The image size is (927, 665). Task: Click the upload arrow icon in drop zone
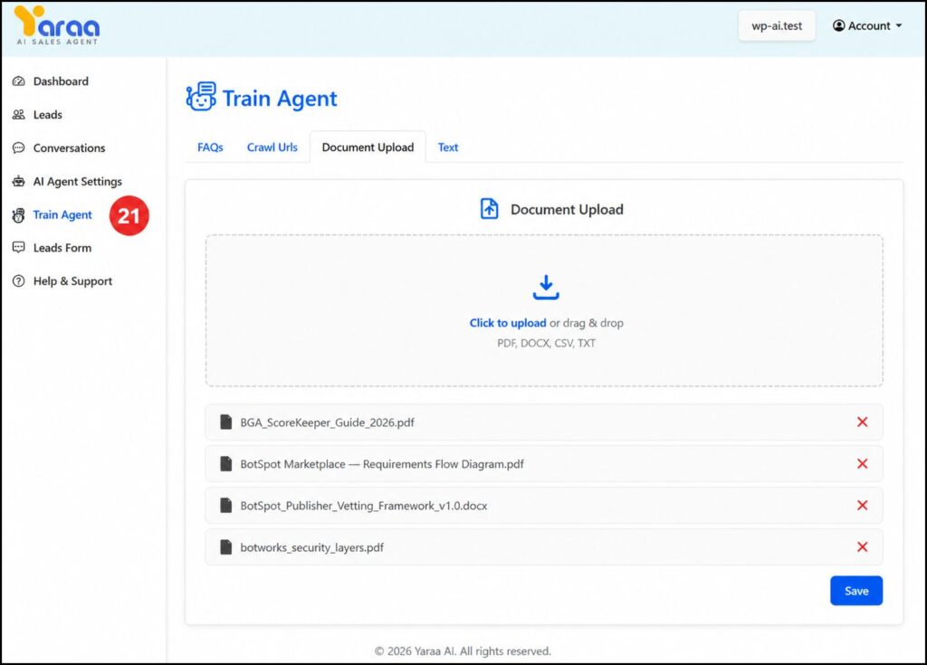tap(546, 288)
